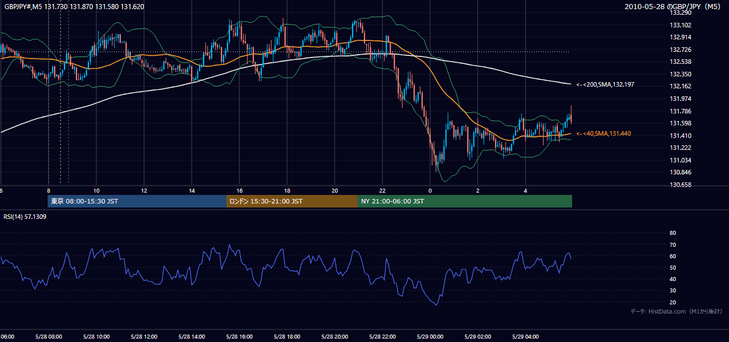Click the 5/28 10:00 time axis label
This screenshot has width=729, height=342.
[96, 336]
